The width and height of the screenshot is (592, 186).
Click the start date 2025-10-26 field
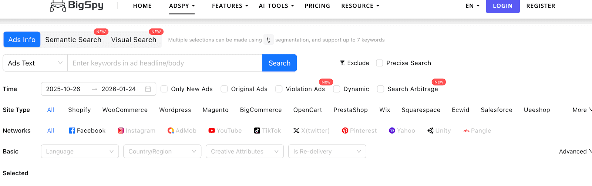63,89
